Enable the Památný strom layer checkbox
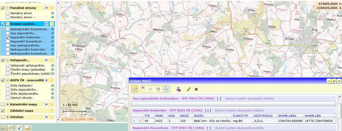The image size is (342, 131). [x=8, y=13]
